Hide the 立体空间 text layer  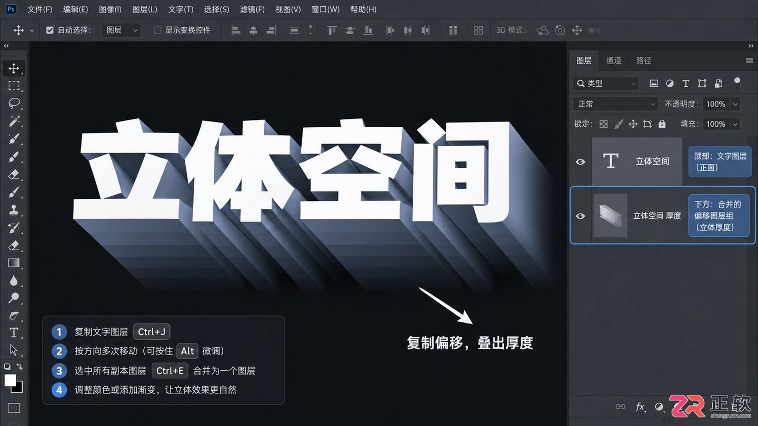click(581, 162)
